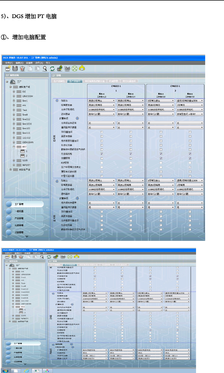Click the Copy icon in upper window toolbar
This screenshot has height=373, width=224.
30,68
